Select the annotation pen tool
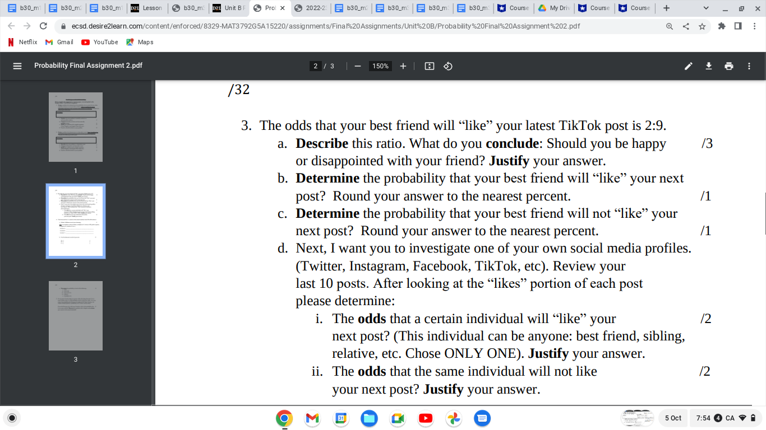Viewport: 766px width, 430px height. pyautogui.click(x=688, y=66)
